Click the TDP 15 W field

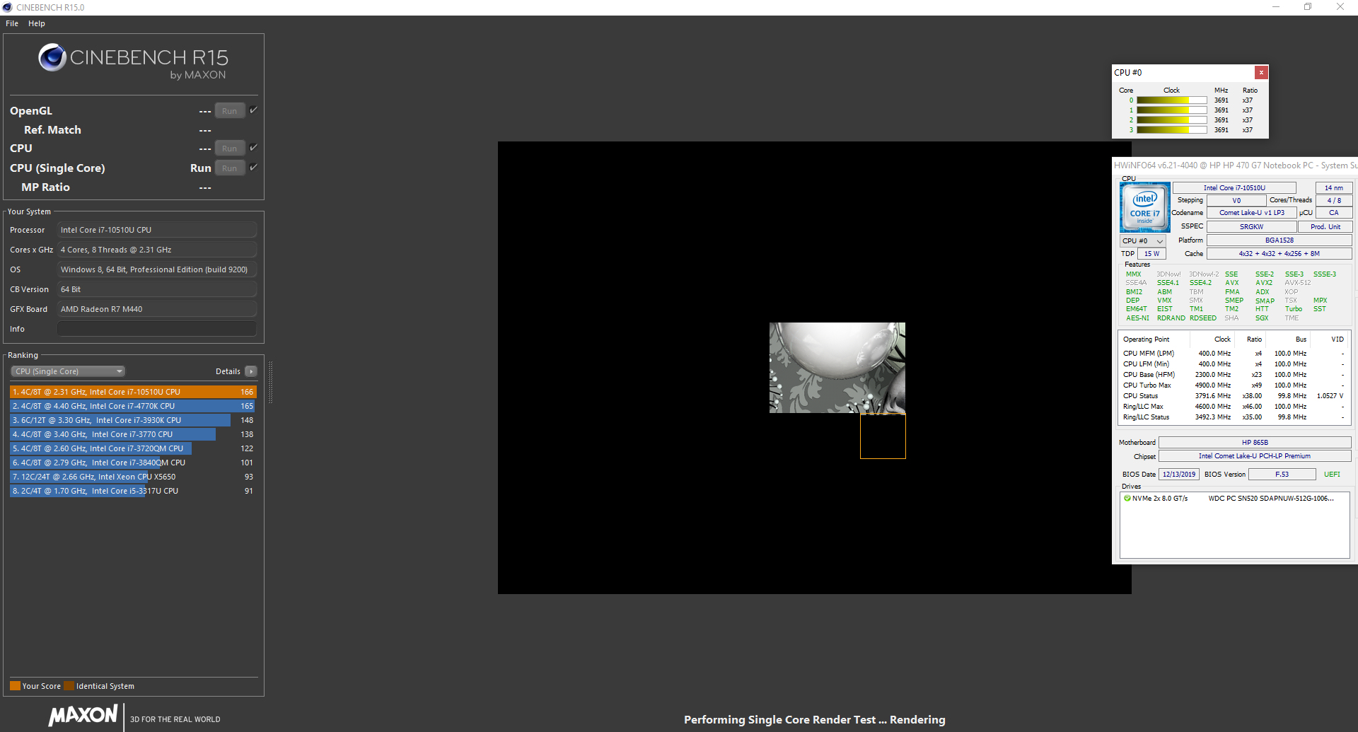(x=1151, y=254)
